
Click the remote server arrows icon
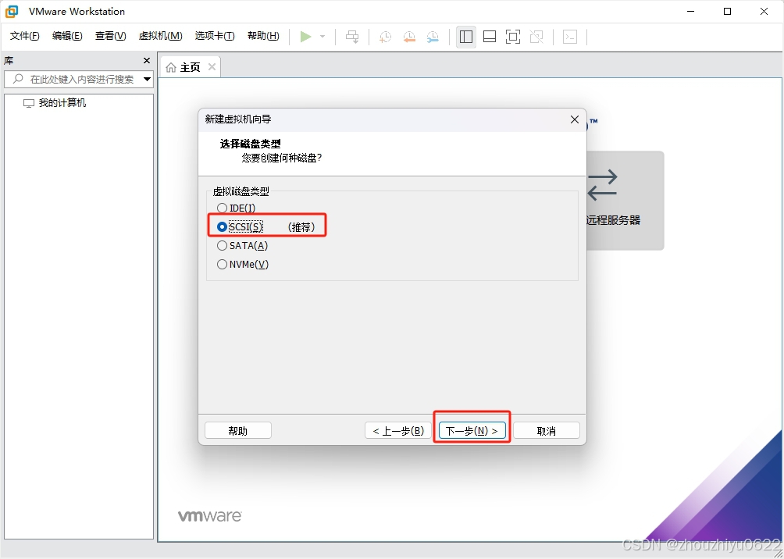tap(602, 186)
